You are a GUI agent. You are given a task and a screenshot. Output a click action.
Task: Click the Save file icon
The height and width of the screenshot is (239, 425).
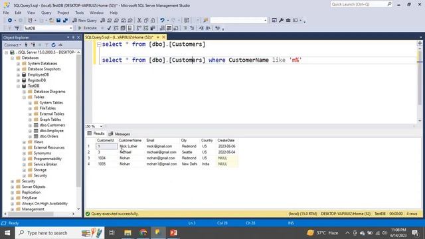(58, 21)
